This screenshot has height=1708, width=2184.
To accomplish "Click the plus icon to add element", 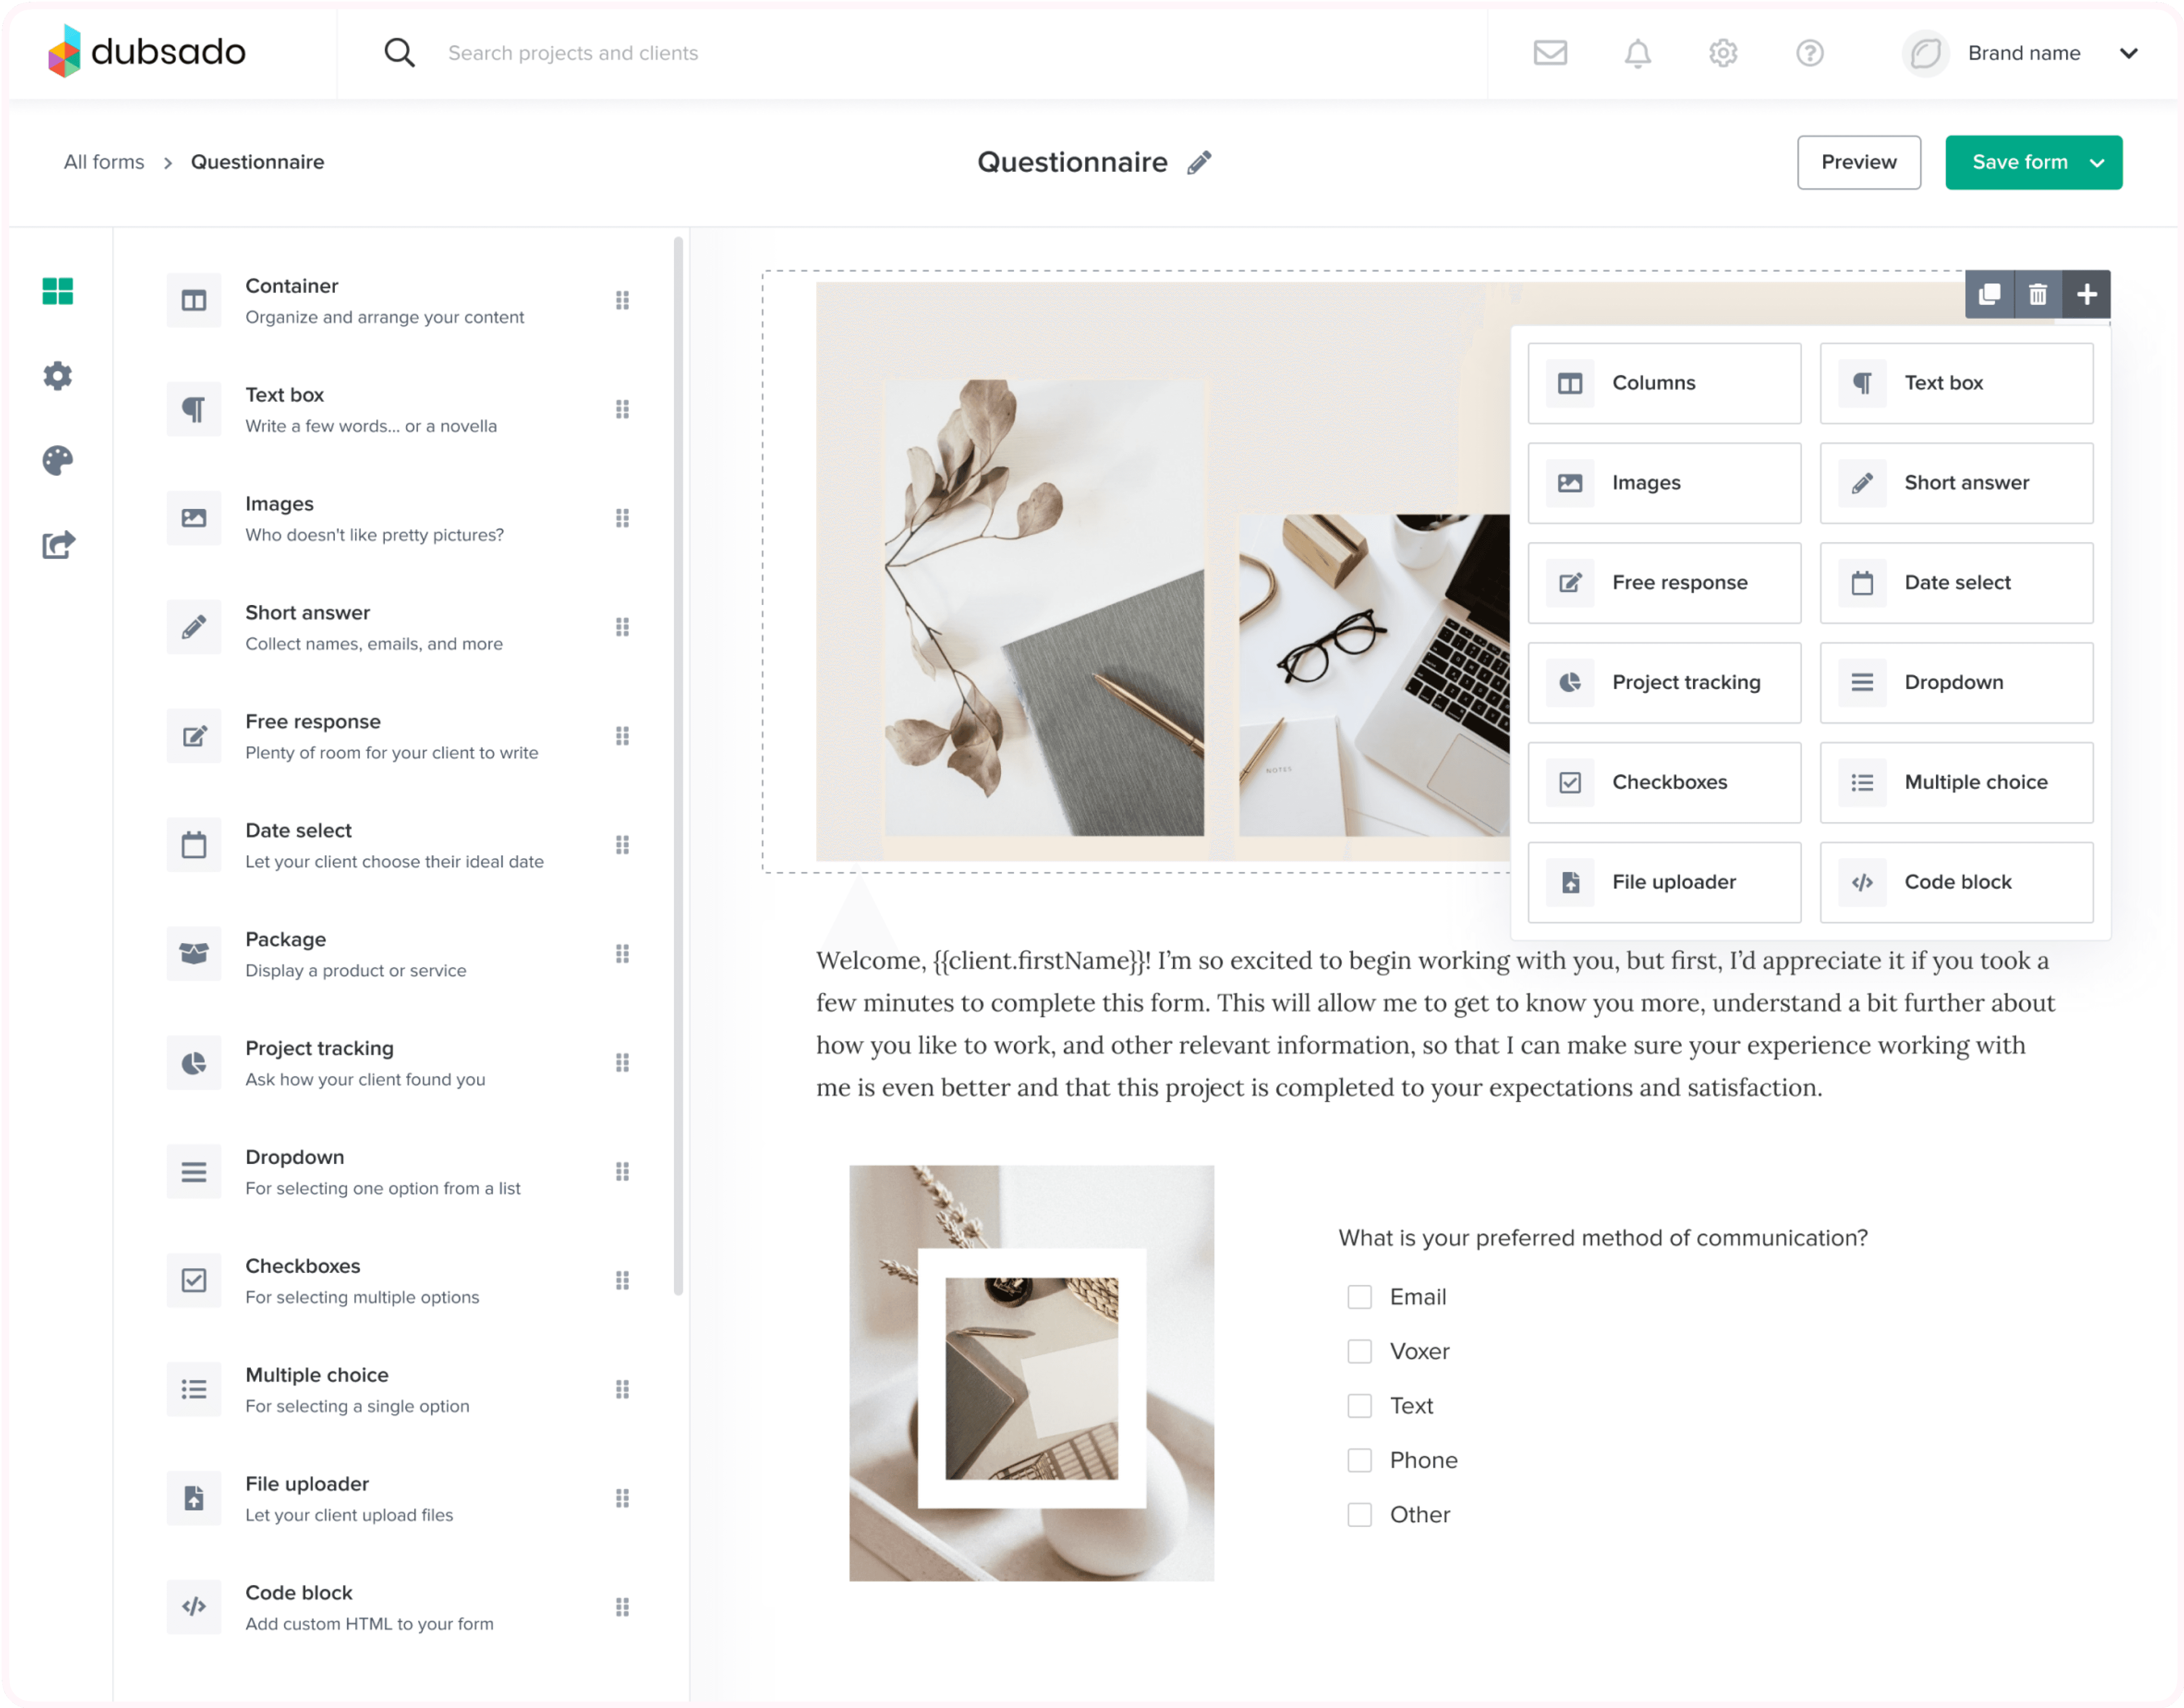I will coord(2086,294).
